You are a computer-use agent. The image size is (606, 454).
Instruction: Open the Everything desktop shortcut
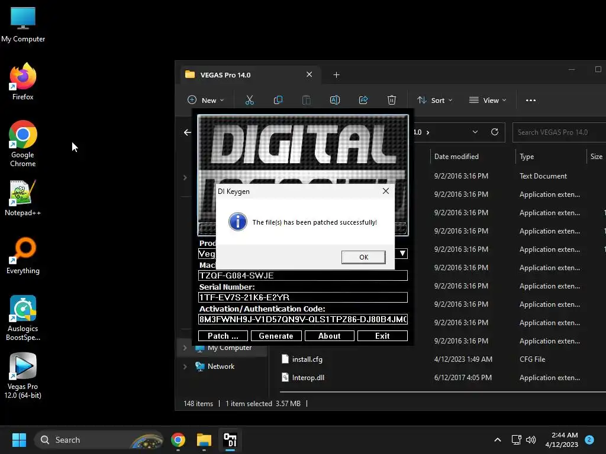[x=23, y=256]
